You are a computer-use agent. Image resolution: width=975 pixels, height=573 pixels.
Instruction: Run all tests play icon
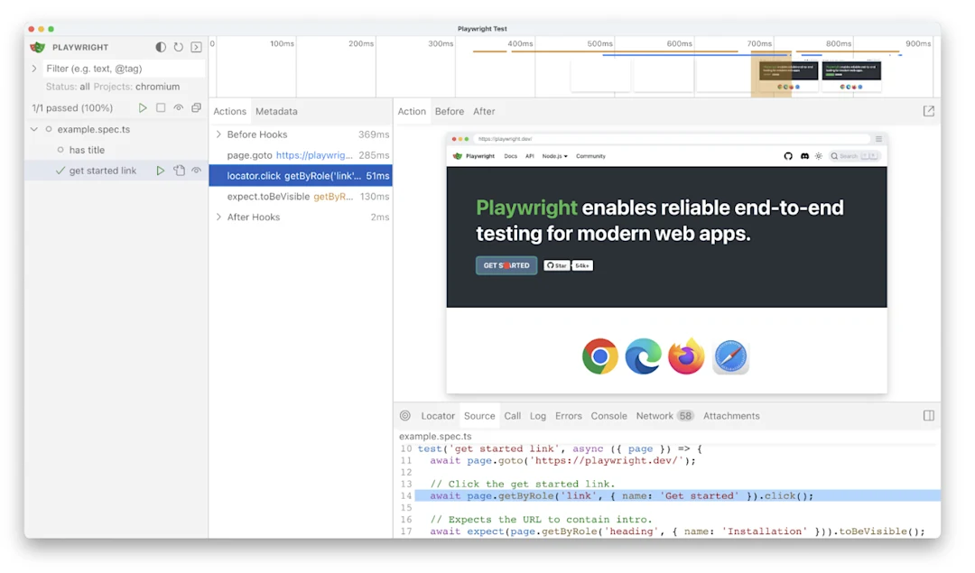click(x=143, y=107)
